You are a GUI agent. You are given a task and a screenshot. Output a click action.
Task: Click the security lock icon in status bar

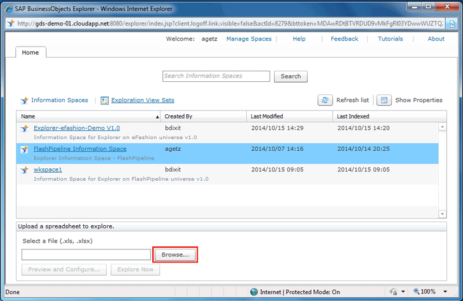pos(393,292)
